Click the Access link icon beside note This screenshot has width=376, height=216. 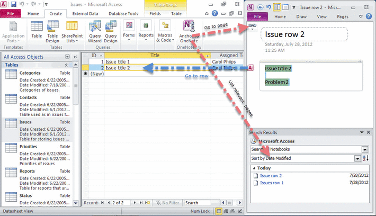(x=250, y=68)
